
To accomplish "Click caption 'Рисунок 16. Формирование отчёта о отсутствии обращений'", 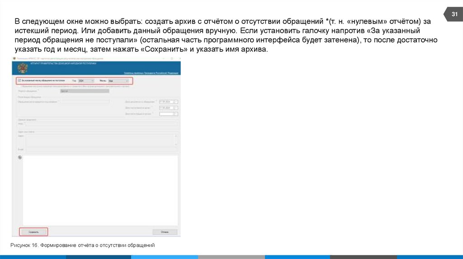I will [x=83, y=245].
